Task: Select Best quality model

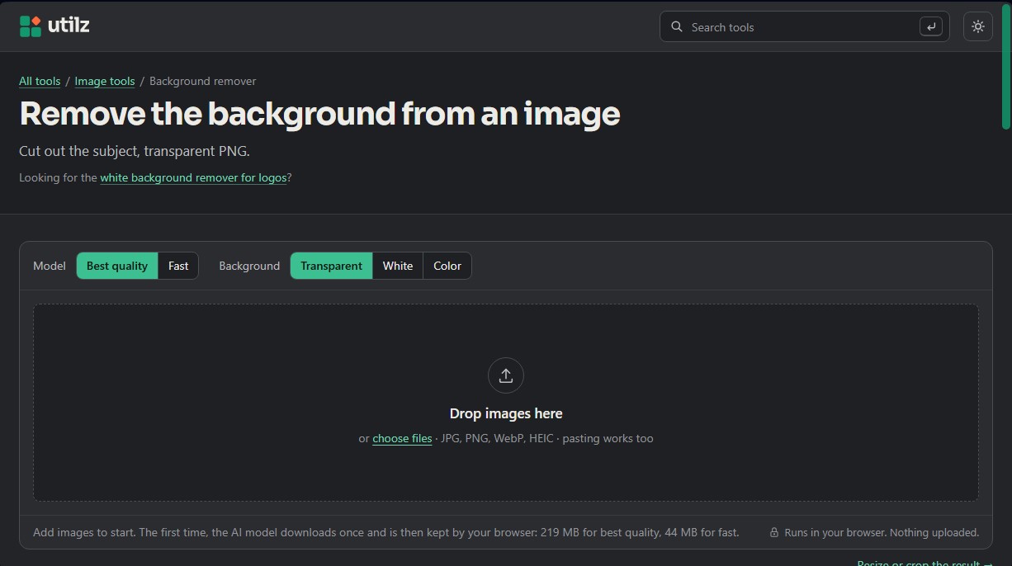Action: [x=117, y=266]
